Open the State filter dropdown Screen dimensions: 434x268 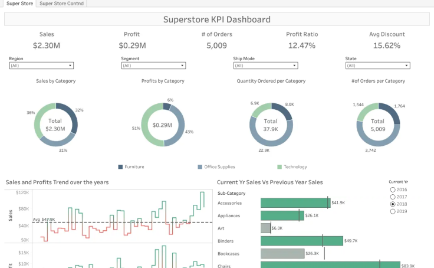[378, 66]
